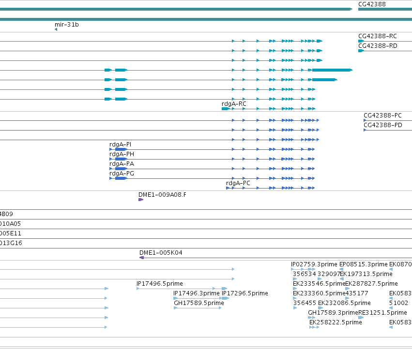The image size is (412, 349).
Task: Click the partially visible 005E11 label
Action: tap(10, 233)
